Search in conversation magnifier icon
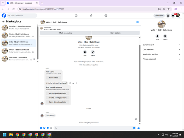The image size is (184, 138). 165,36
